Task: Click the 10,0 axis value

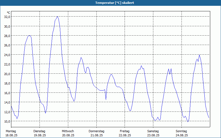Action: click(7, 121)
